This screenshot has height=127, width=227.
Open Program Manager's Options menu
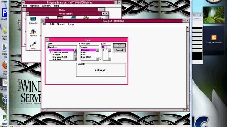[34, 6]
